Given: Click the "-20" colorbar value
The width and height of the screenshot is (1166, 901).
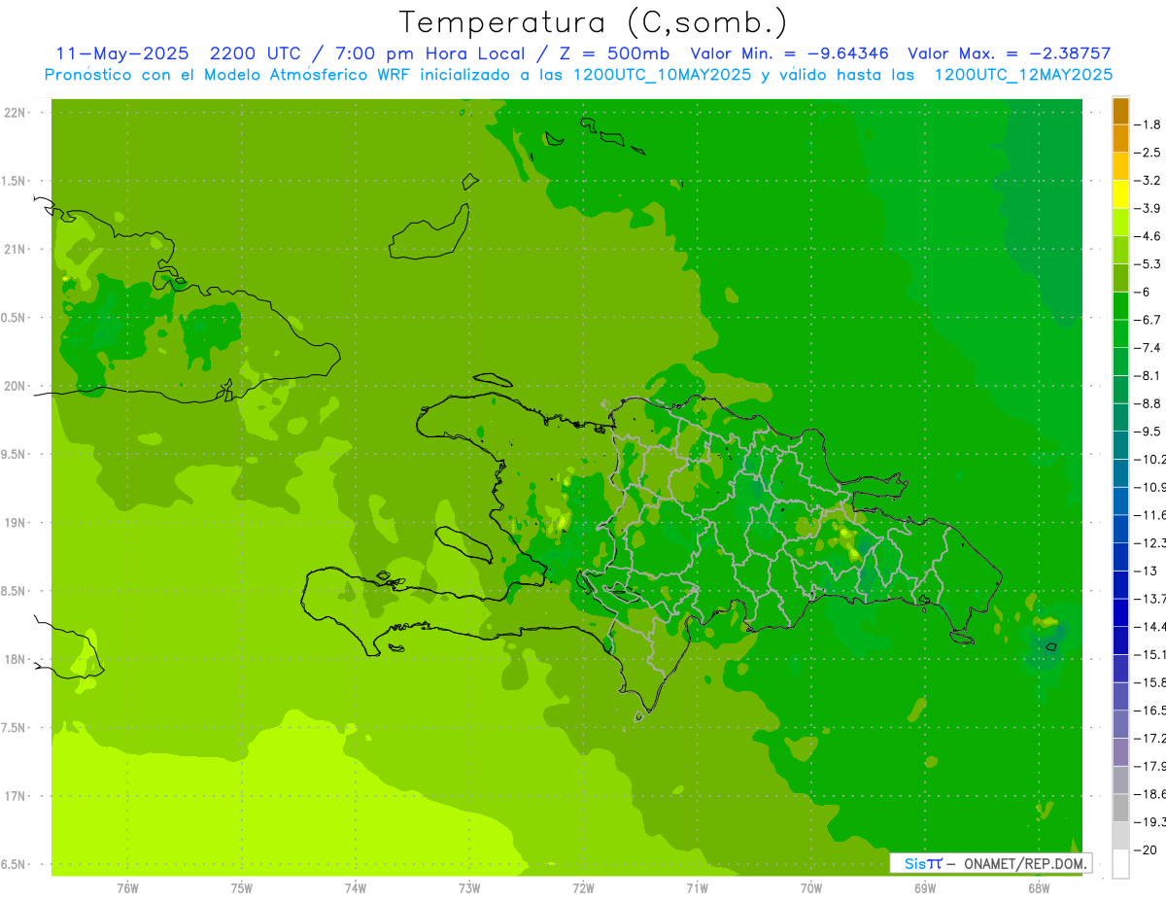Looking at the screenshot, I should [x=1146, y=849].
